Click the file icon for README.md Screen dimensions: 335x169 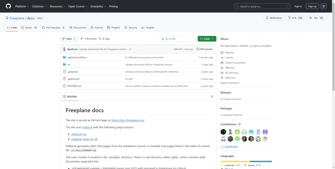click(64, 86)
